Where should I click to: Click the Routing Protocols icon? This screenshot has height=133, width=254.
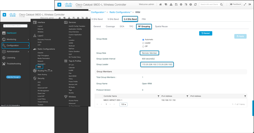35,71
